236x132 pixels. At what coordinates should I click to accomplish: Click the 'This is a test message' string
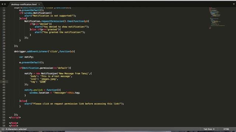(56, 76)
